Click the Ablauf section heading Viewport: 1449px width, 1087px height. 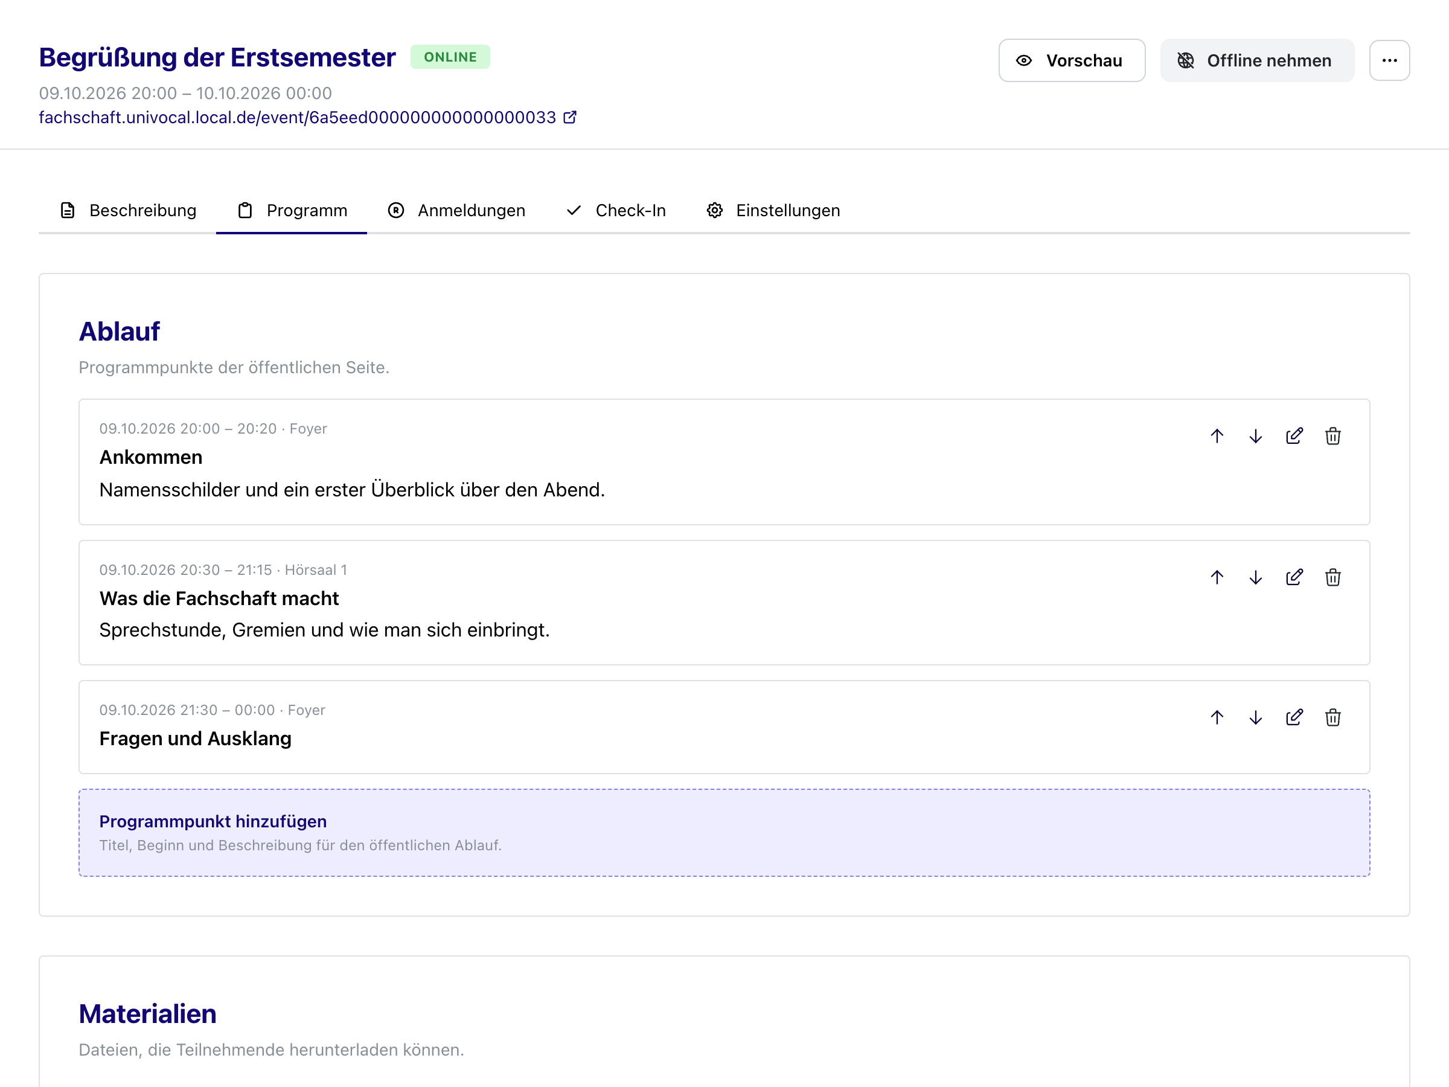(119, 332)
